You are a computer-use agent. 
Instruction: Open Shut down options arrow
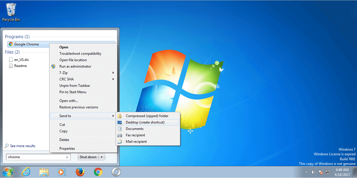pos(102,157)
